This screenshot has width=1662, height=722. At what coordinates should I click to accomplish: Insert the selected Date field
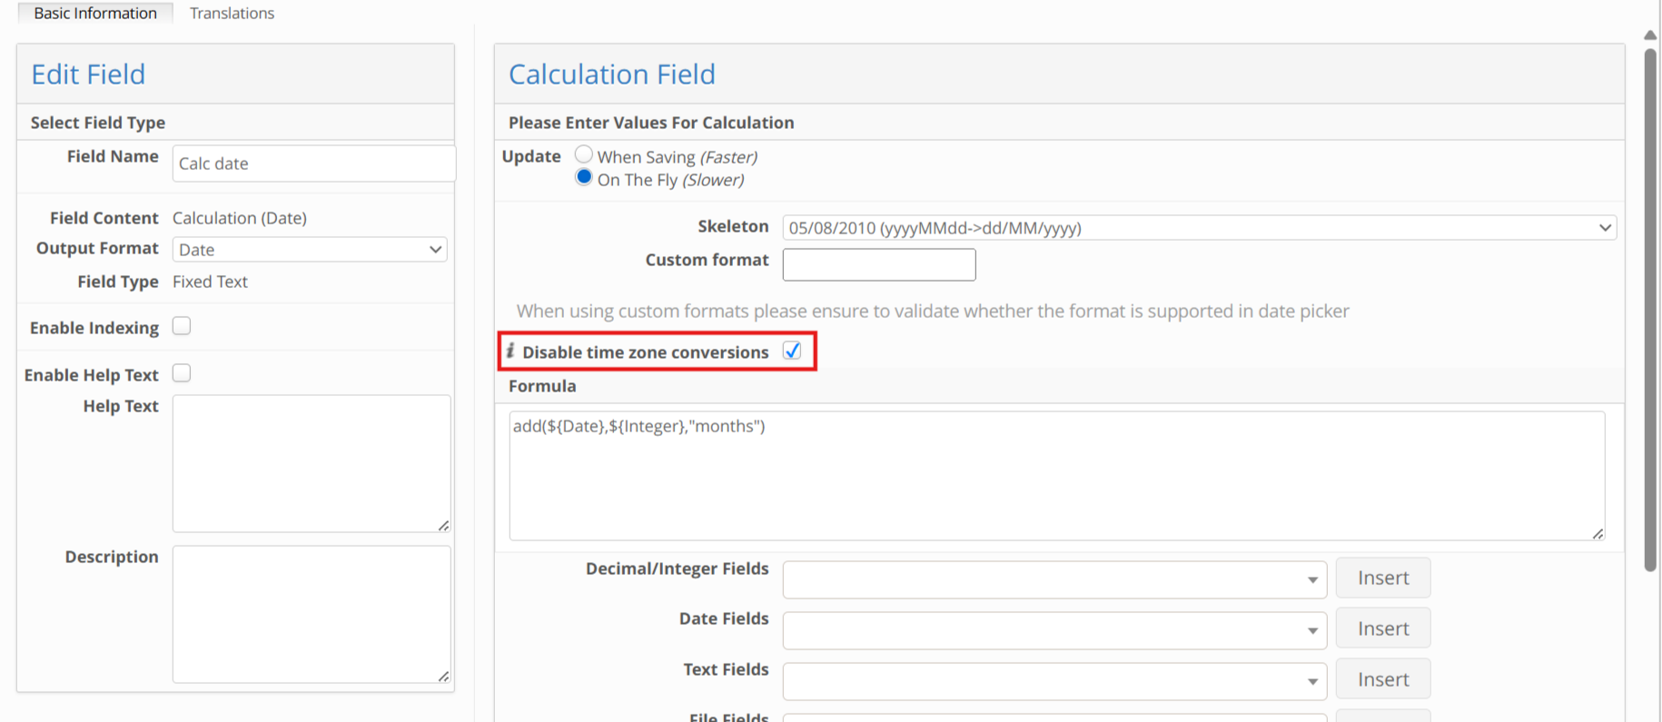pos(1383,628)
